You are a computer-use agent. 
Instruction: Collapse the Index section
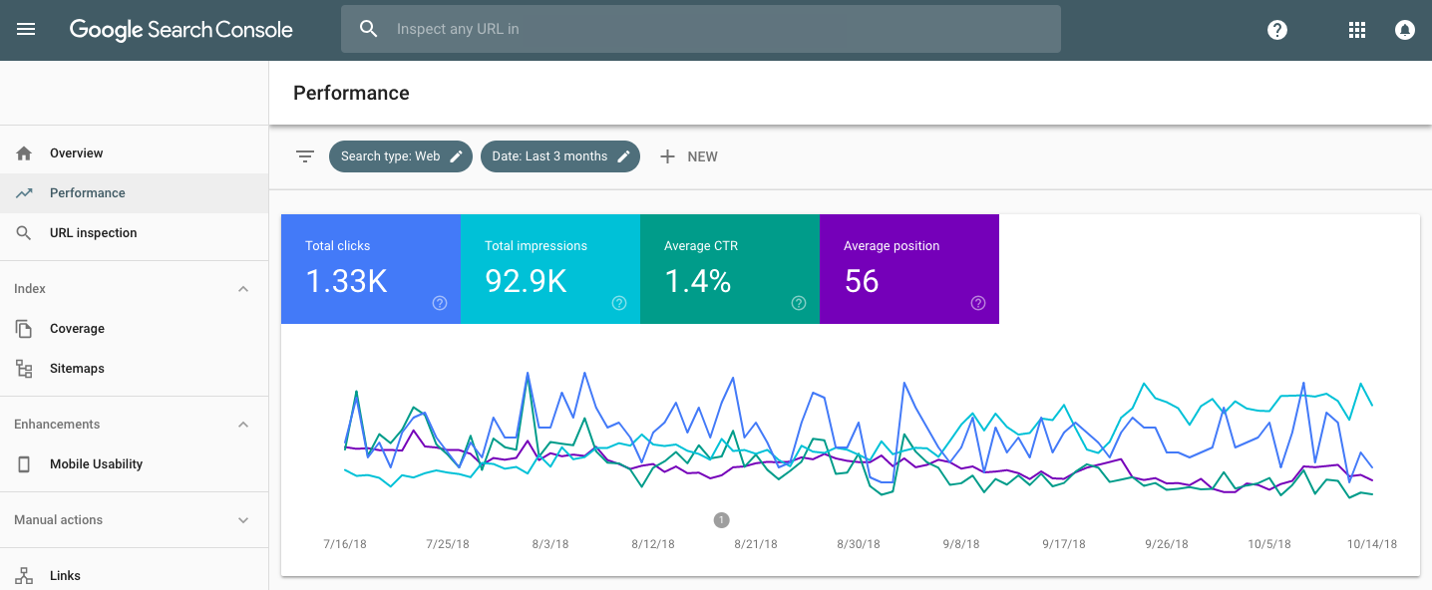click(243, 289)
